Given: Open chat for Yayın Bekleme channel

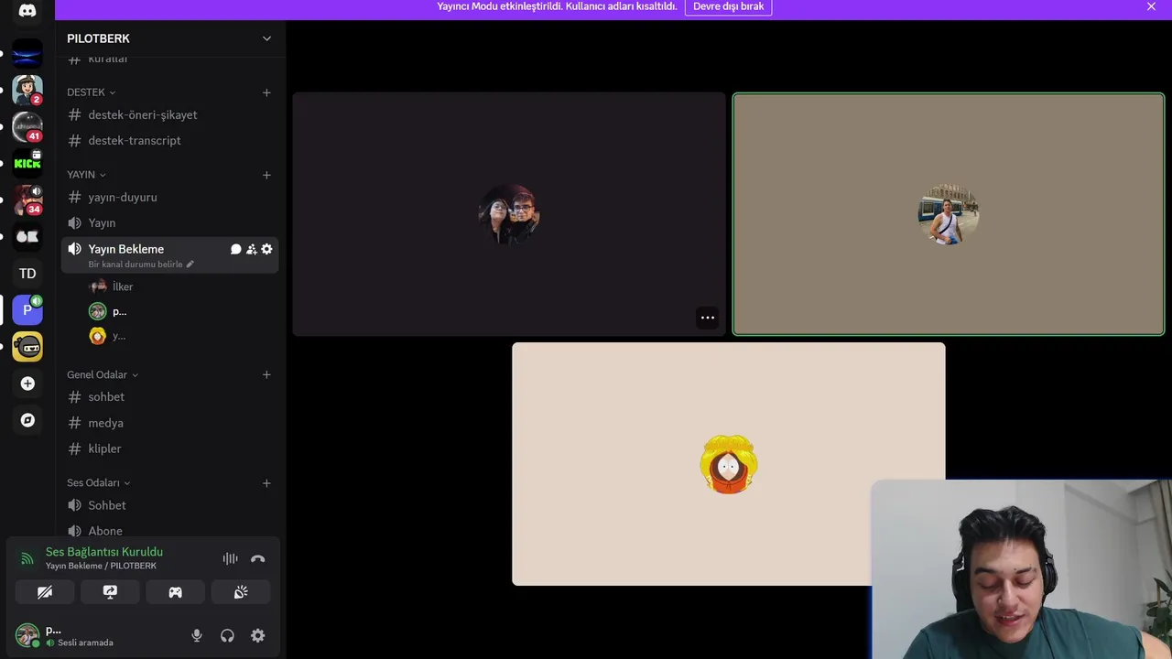Looking at the screenshot, I should click(x=235, y=249).
